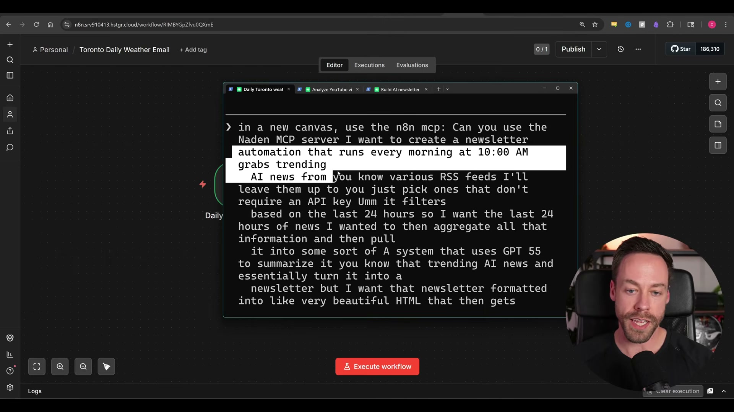
Task: Expand the Logs panel chevron
Action: pyautogui.click(x=724, y=391)
